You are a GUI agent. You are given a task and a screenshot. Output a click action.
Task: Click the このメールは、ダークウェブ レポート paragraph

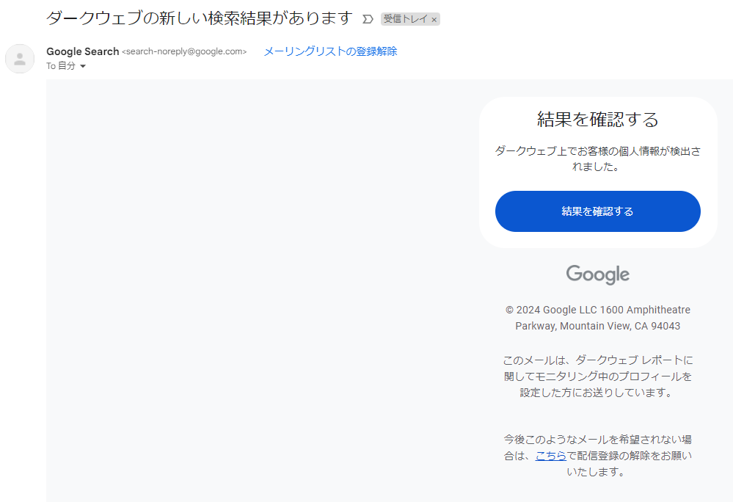pos(597,376)
